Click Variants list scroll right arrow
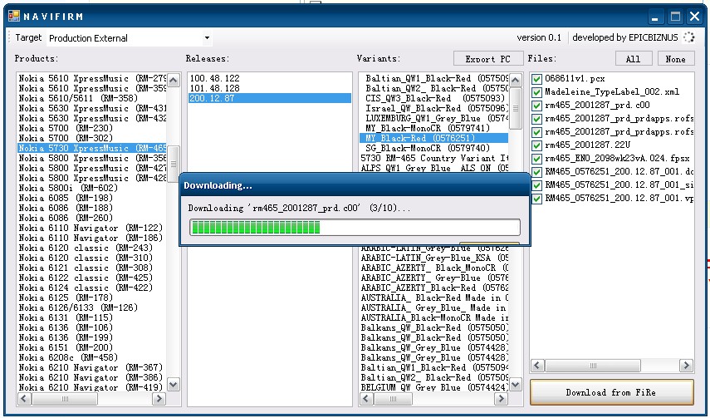This screenshot has width=710, height=418. pos(501,399)
